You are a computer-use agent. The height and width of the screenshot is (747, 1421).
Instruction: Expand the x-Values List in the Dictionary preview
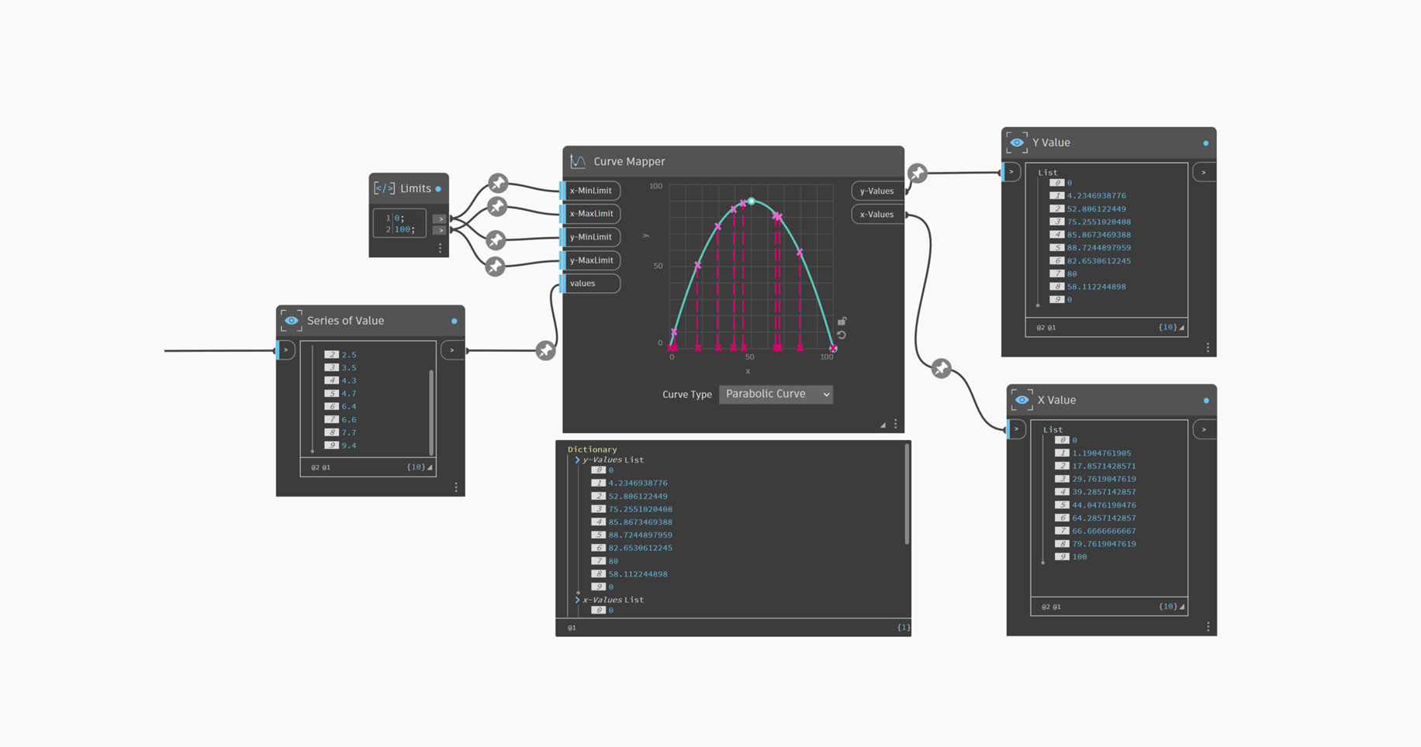pos(577,600)
